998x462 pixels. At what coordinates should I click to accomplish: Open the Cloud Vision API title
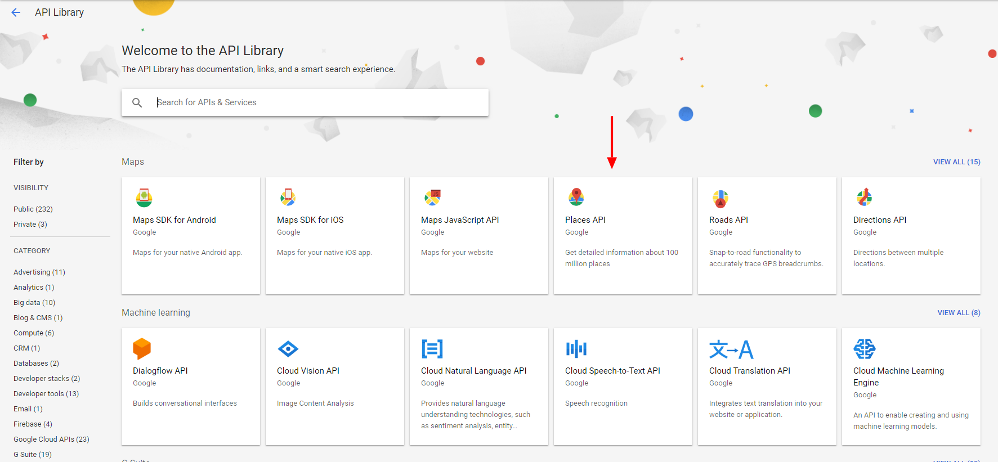(x=308, y=371)
